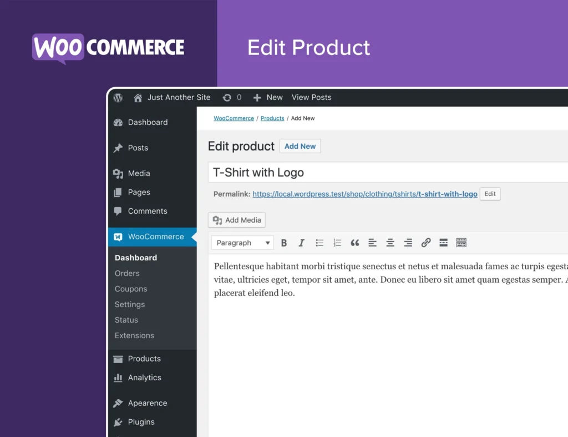Click the bulleted list icon
The image size is (568, 437).
pos(319,243)
